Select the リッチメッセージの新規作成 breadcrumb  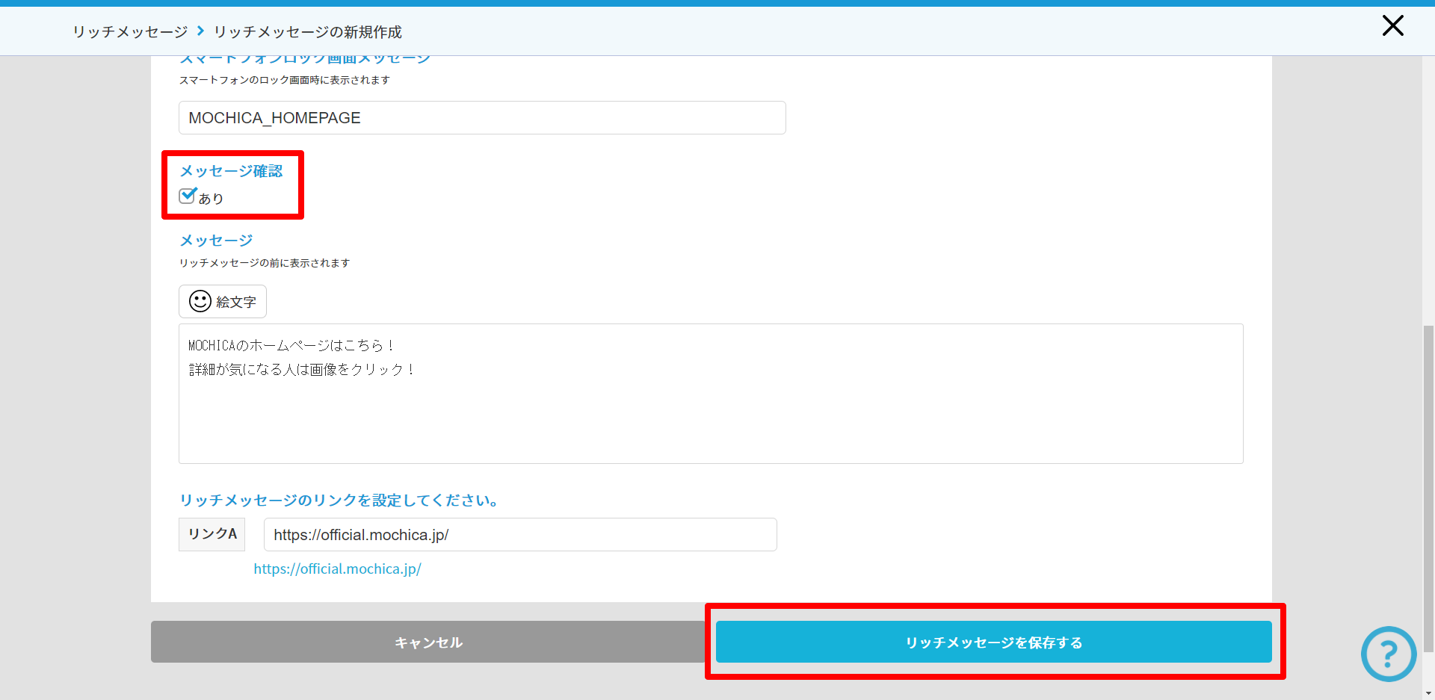[308, 32]
